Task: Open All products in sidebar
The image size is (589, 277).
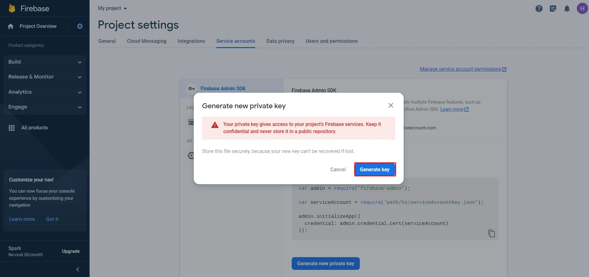Action: pos(35,128)
